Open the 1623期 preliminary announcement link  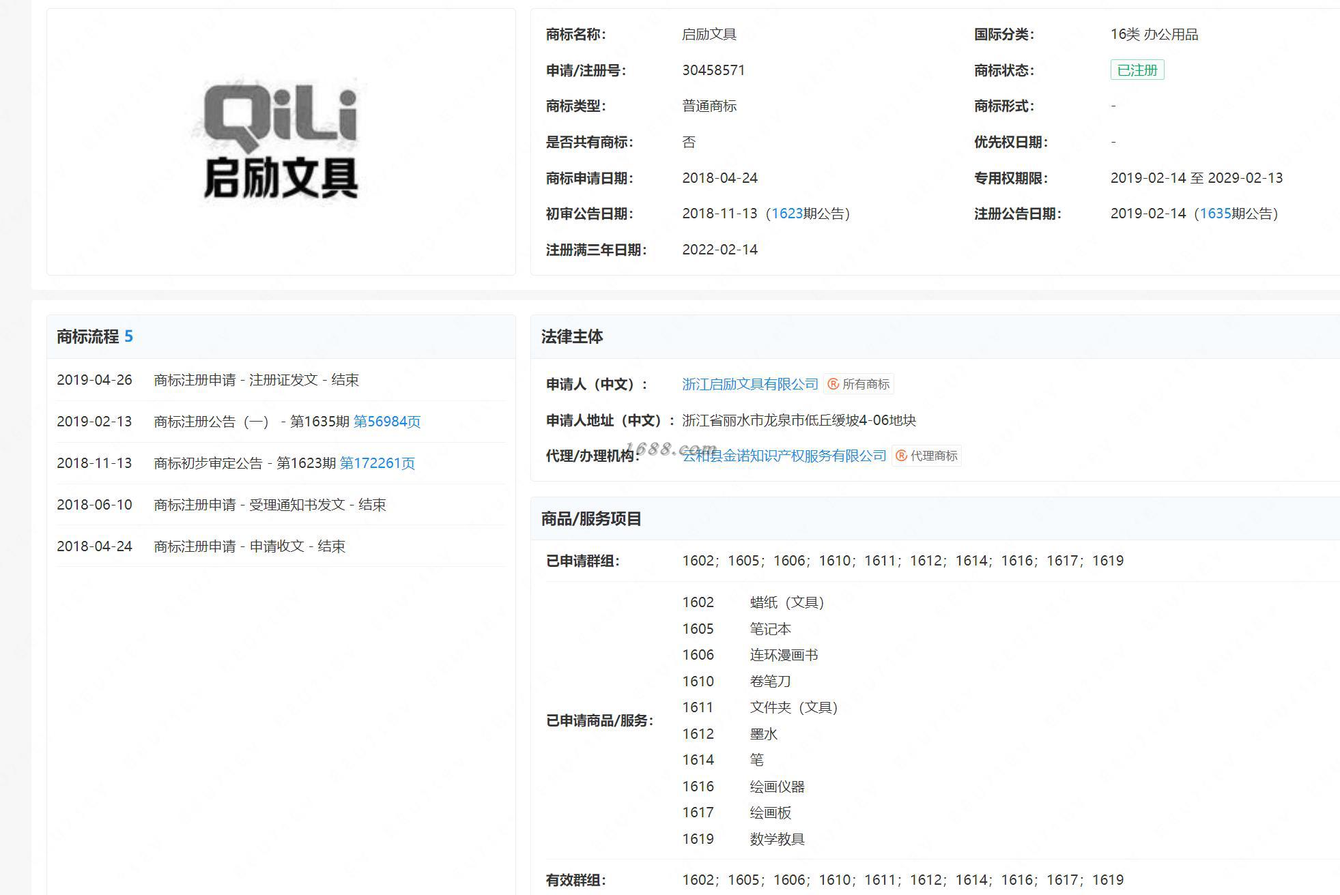tap(787, 214)
